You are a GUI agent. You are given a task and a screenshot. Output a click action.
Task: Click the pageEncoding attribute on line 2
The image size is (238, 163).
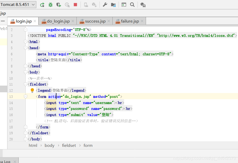tap(58, 30)
